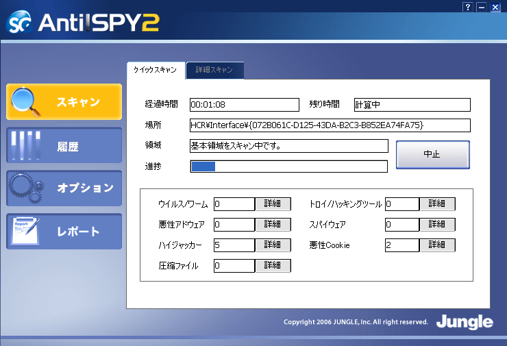Screen dimensions: 507x346
Task: Click the Jungle logo
Action: coord(465,322)
